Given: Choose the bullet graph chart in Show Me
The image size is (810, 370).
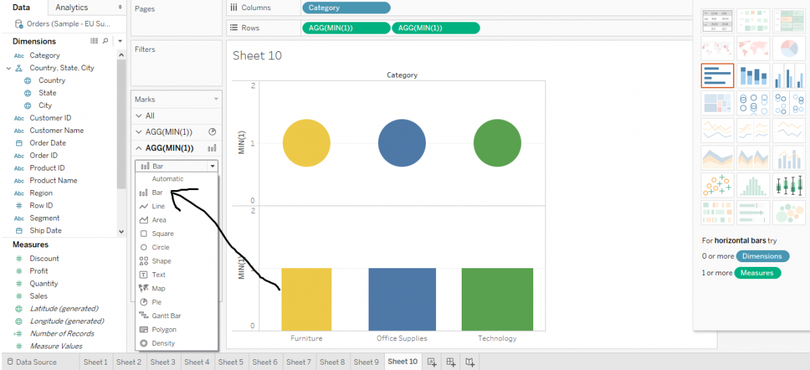Looking at the screenshot, I should [x=753, y=213].
